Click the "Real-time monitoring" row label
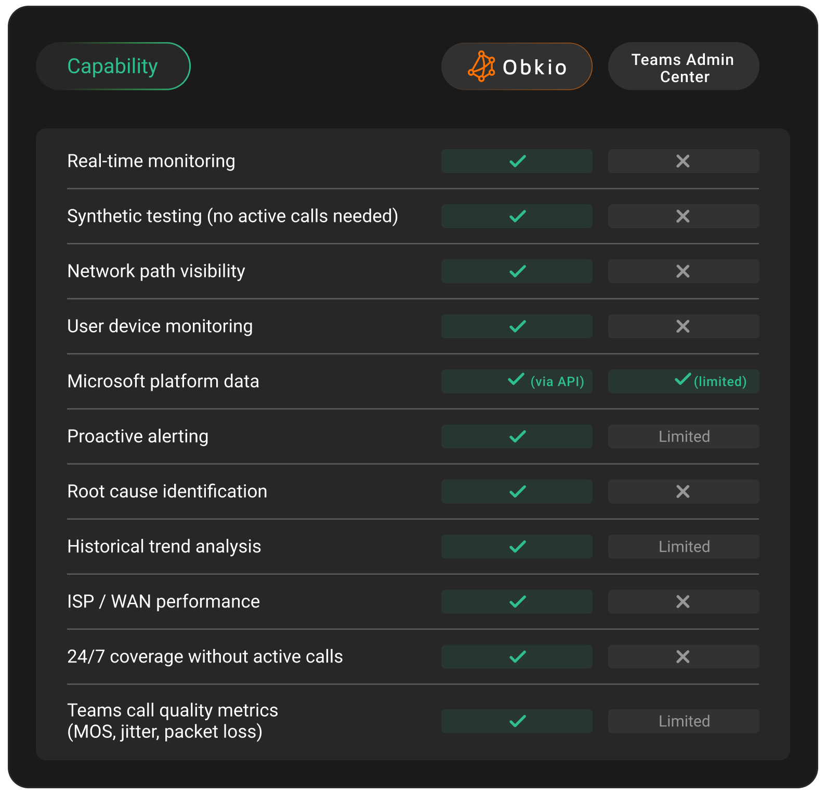826x794 pixels. 151,161
